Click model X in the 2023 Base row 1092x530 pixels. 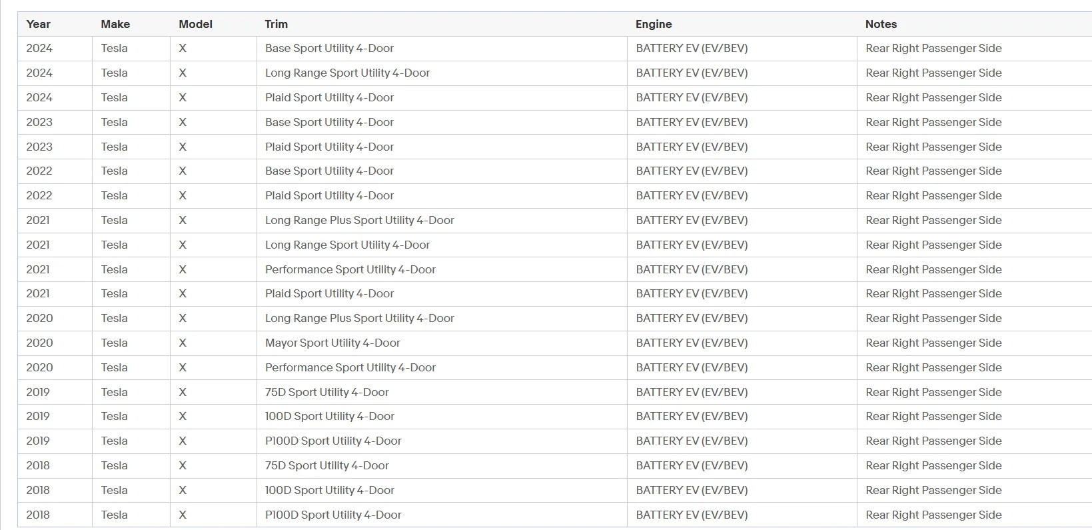click(183, 122)
